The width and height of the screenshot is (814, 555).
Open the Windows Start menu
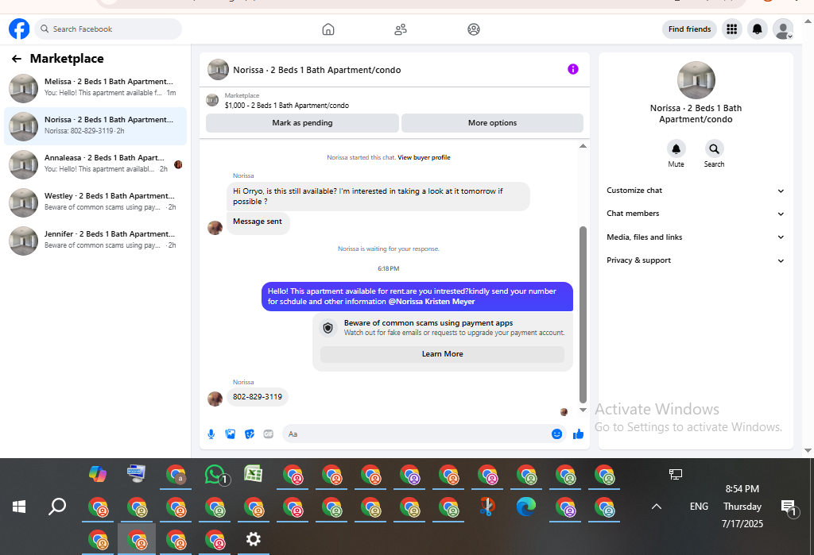tap(19, 507)
